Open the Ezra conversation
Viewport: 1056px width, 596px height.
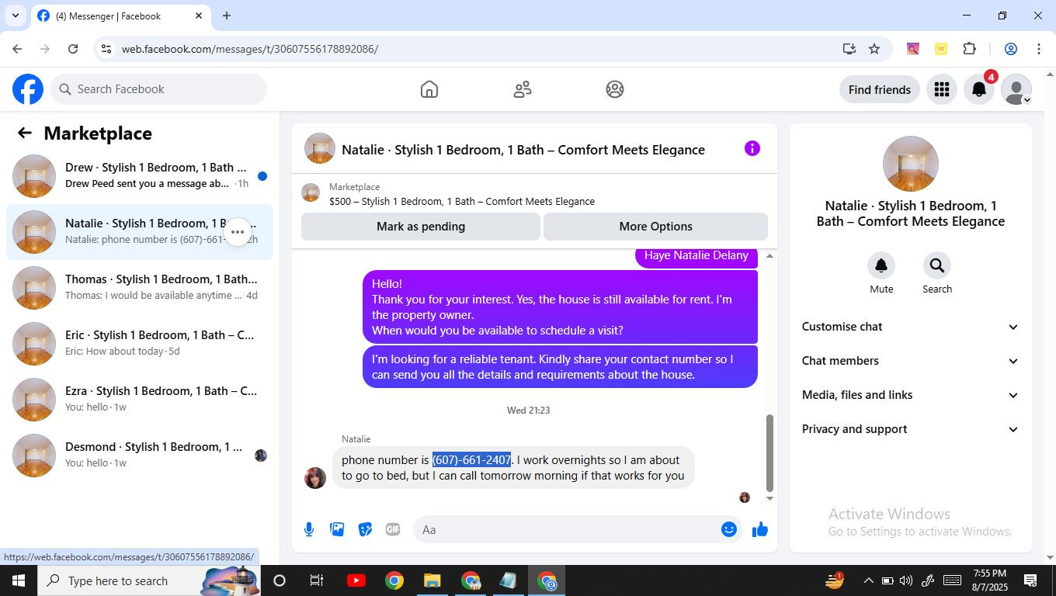point(140,399)
